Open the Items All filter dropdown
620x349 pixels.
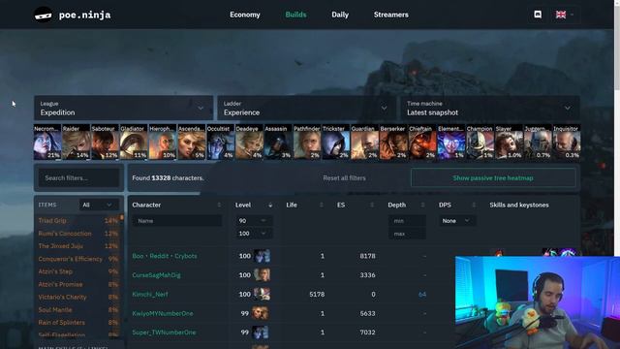coord(99,205)
